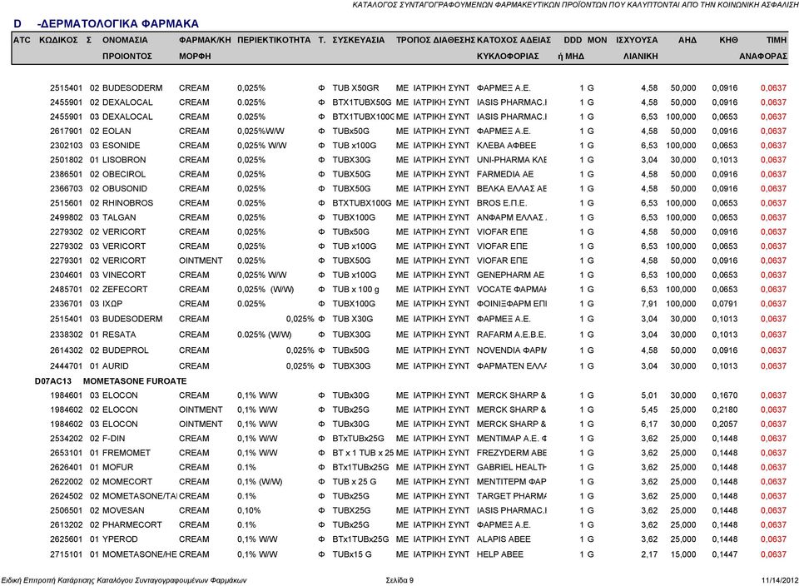Click the page number Σελίδα 9
The image size is (799, 586).
coord(399,580)
